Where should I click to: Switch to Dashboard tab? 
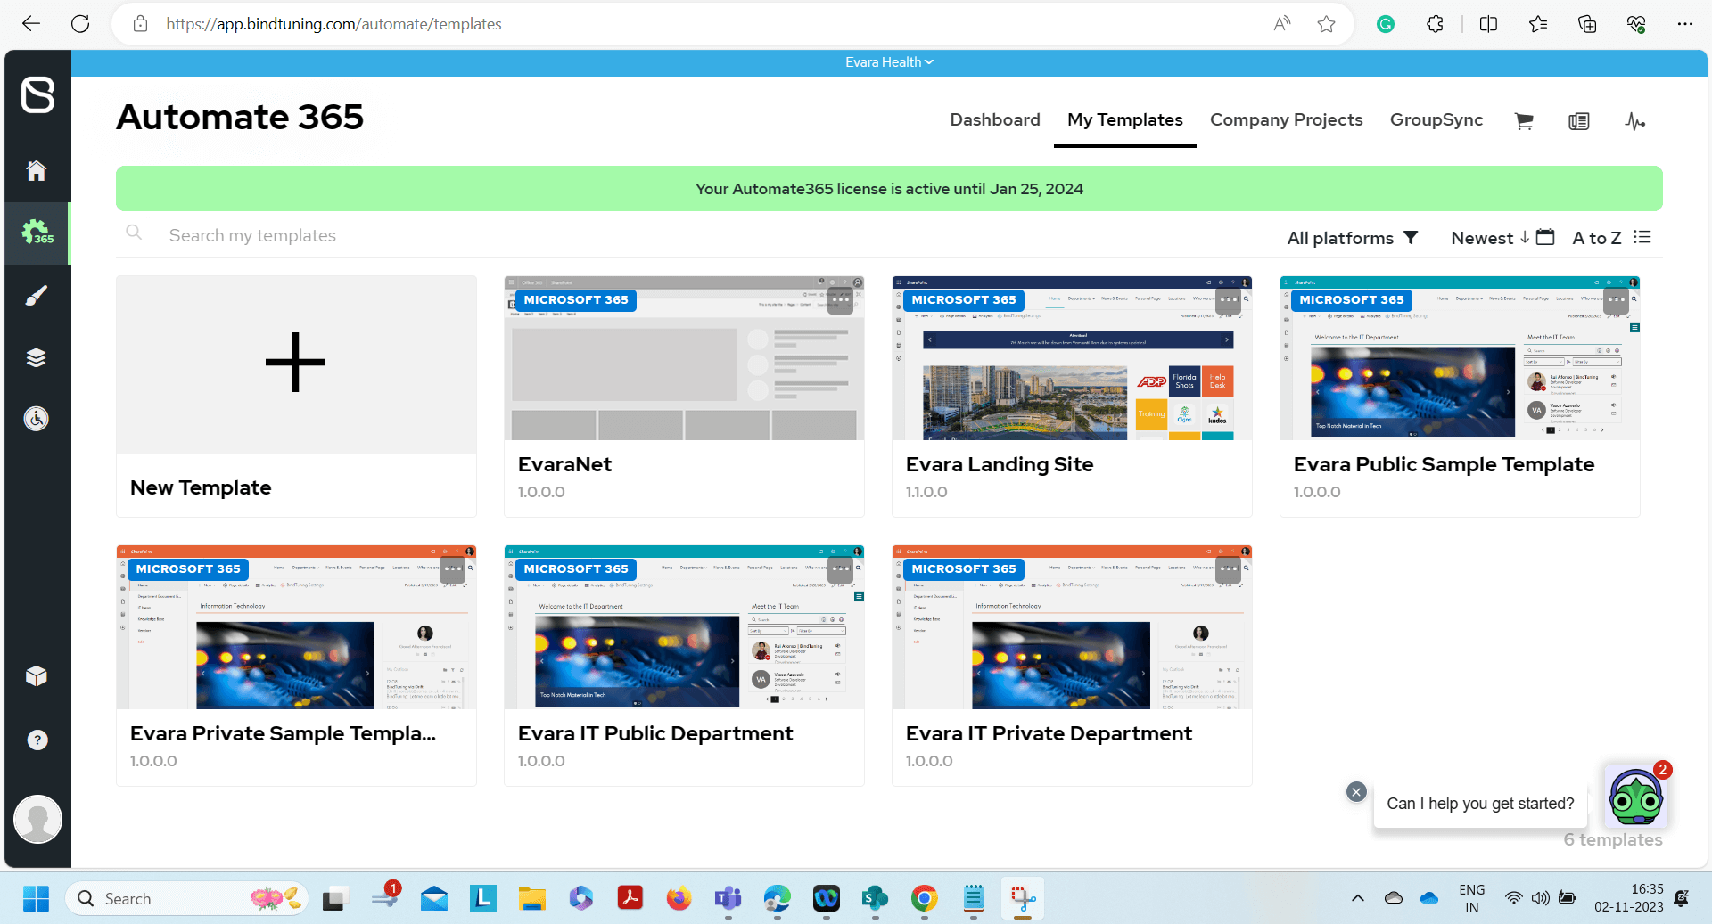coord(995,120)
